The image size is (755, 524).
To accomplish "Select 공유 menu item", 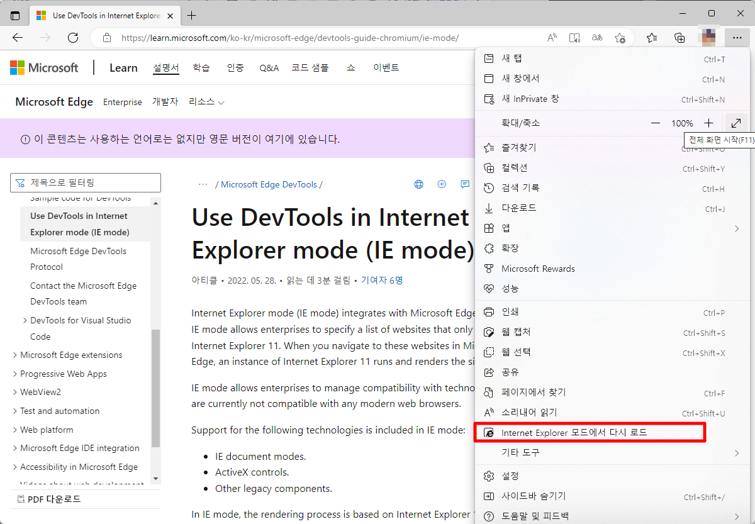I will (x=613, y=372).
